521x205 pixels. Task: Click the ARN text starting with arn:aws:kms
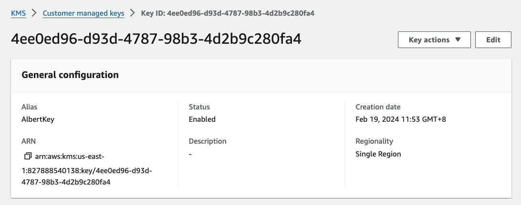click(x=87, y=169)
